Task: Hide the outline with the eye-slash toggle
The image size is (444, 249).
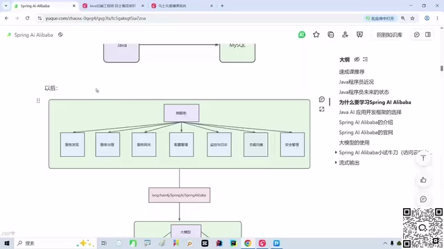Action: pos(357,59)
